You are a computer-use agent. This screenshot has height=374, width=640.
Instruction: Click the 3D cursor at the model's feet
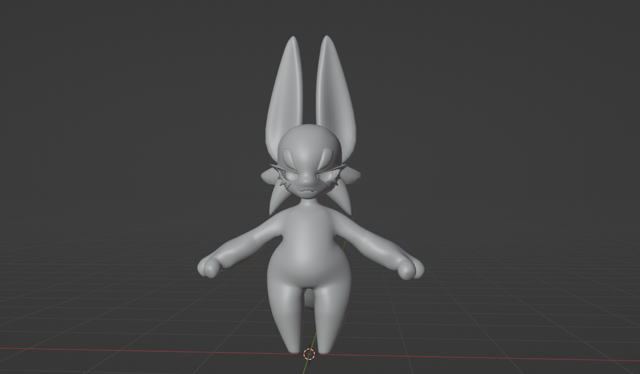pos(309,354)
